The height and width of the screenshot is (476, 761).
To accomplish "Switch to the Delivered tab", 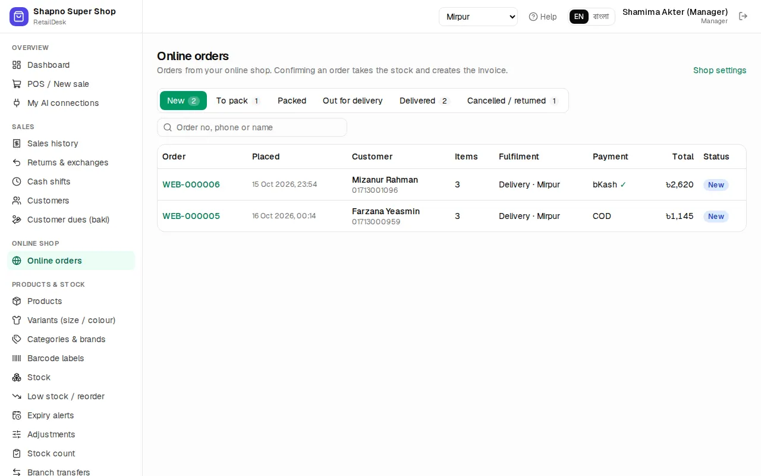I will tap(424, 101).
